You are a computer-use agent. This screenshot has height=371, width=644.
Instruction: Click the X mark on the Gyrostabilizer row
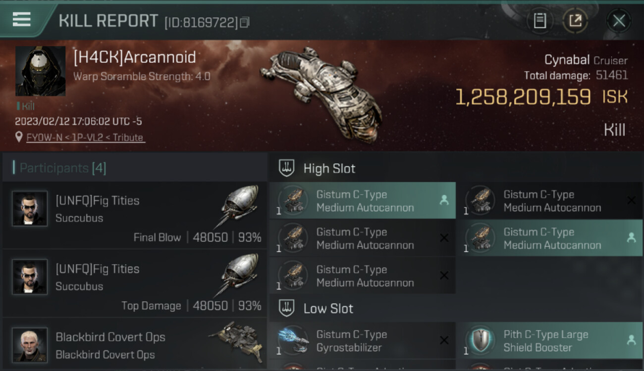point(444,340)
